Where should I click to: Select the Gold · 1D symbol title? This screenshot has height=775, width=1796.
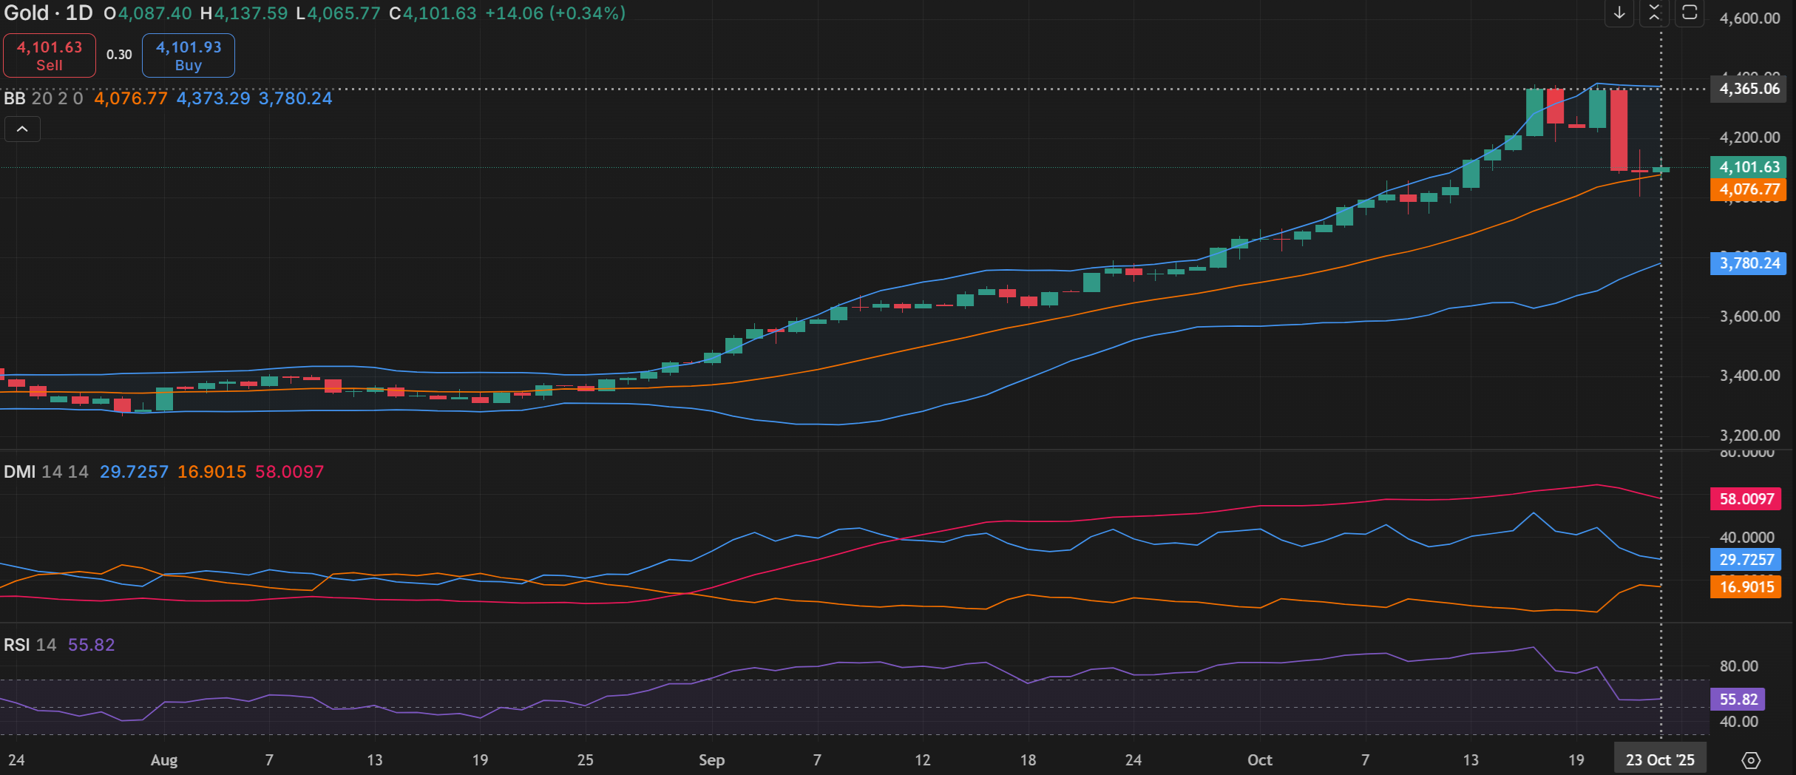[49, 13]
